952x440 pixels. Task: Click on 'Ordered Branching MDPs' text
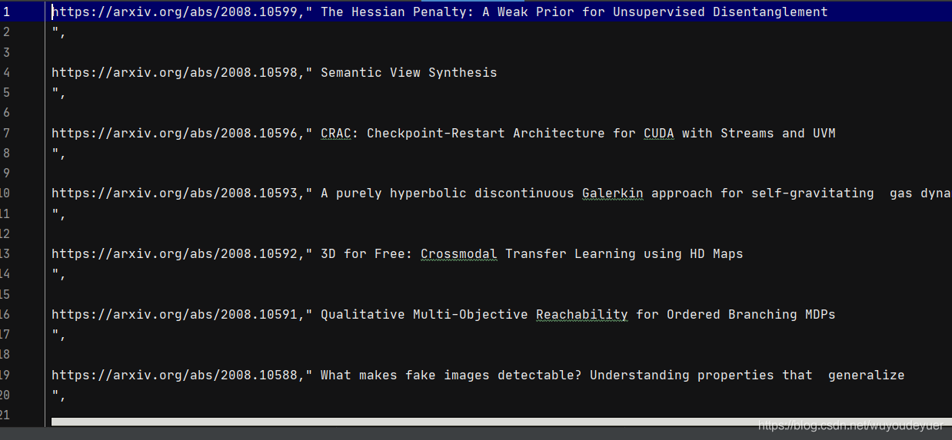[x=751, y=314]
